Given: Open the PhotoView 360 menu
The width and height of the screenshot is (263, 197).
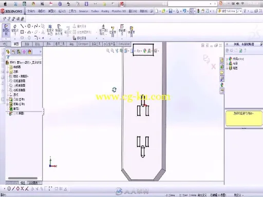Looking at the screenshot, I should pos(119,11).
